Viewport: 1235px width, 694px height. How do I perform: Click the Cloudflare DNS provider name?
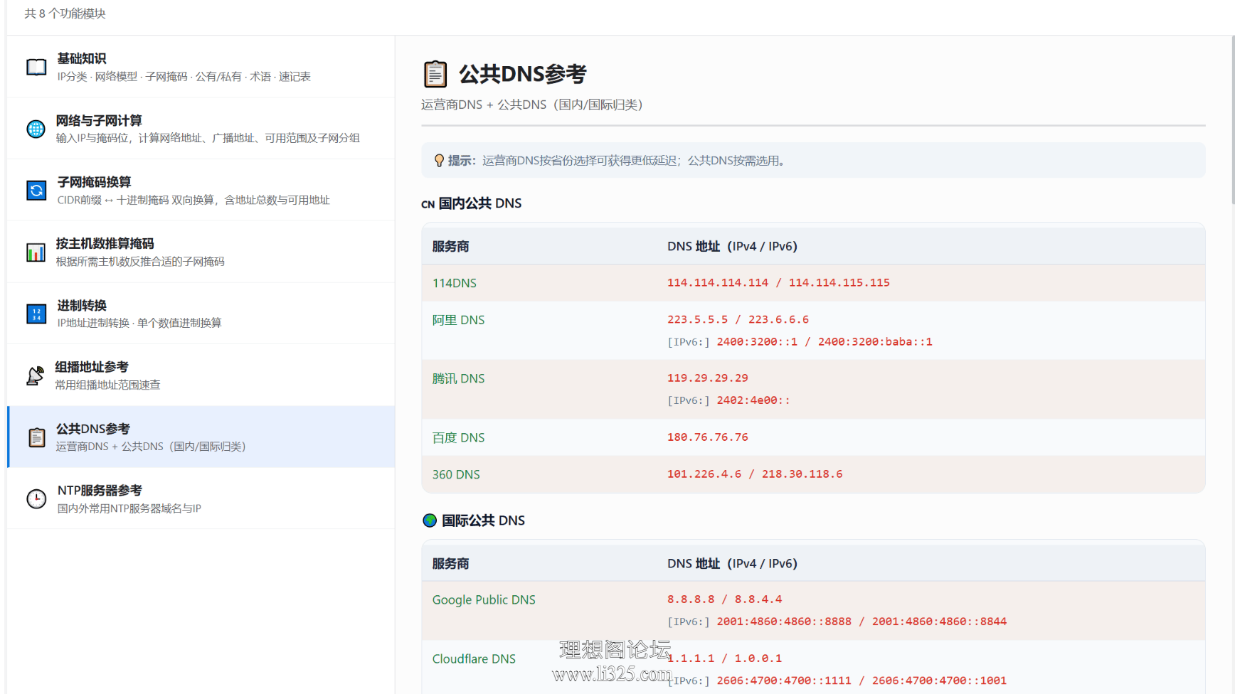pos(474,658)
